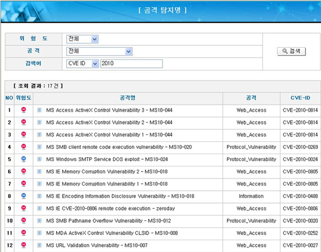
Task: Open the 공격 전체 dropdown
Action: [100, 51]
